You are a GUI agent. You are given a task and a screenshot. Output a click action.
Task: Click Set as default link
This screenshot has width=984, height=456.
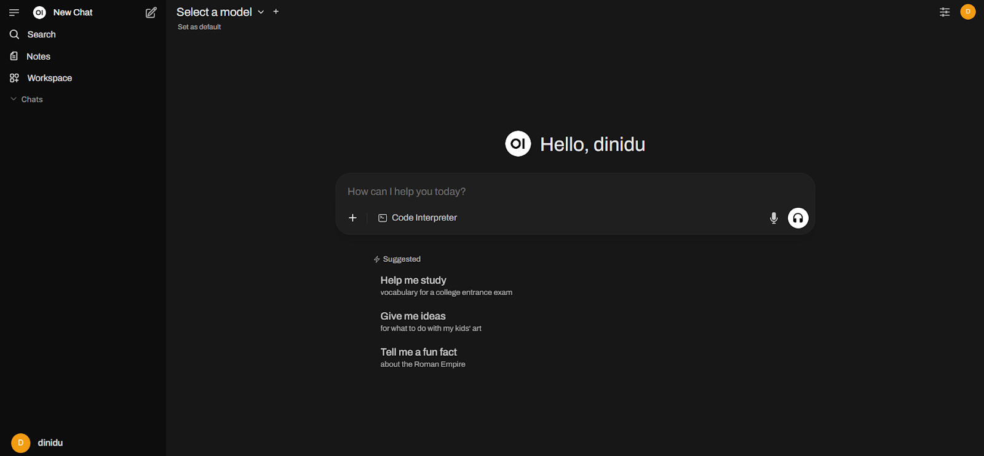click(x=199, y=27)
